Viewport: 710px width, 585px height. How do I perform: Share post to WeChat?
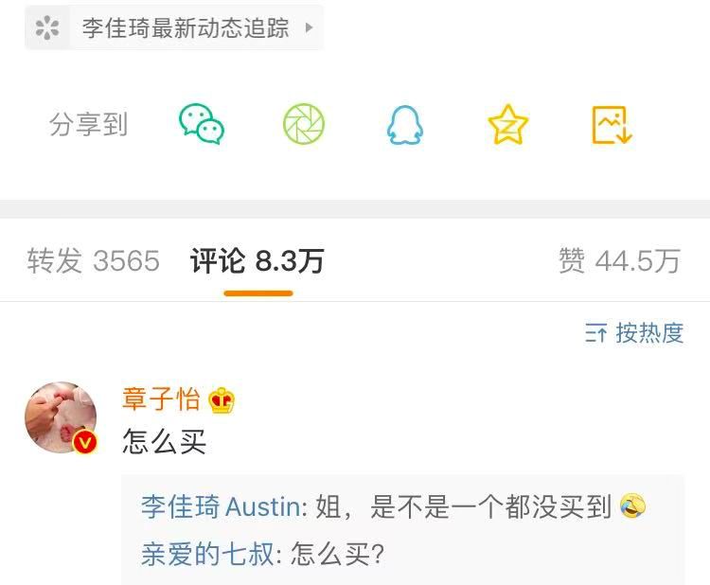[x=202, y=124]
